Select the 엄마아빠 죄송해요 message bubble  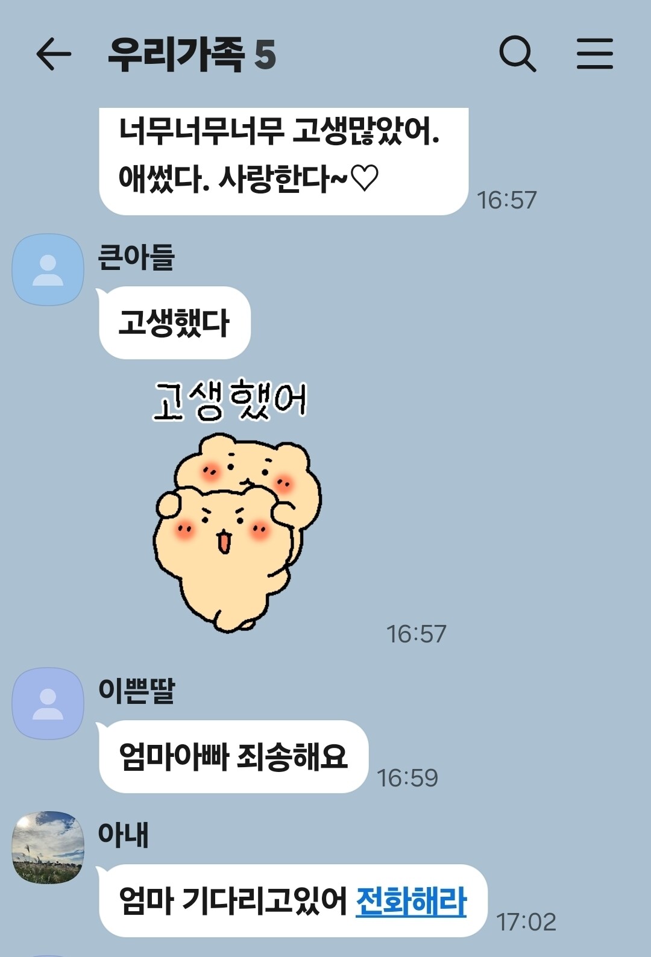(233, 756)
